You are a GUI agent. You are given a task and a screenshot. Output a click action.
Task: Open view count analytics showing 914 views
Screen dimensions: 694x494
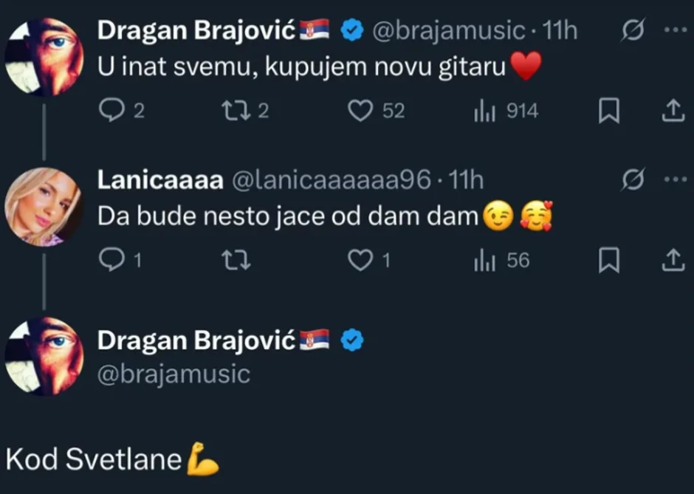coord(486,109)
